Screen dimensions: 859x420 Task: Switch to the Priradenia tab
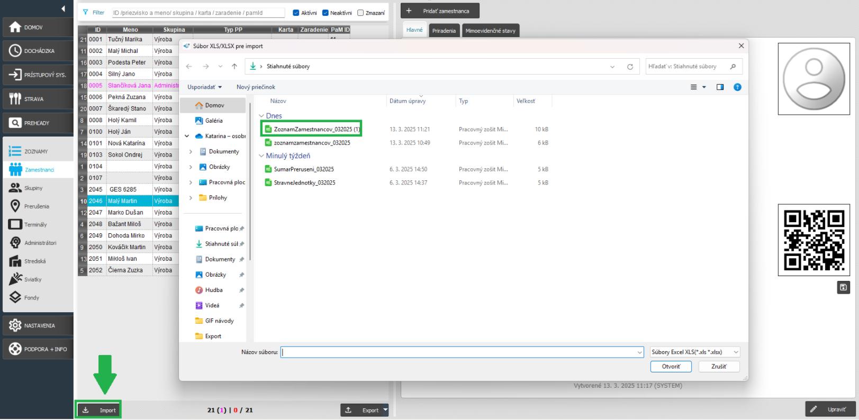(x=444, y=31)
